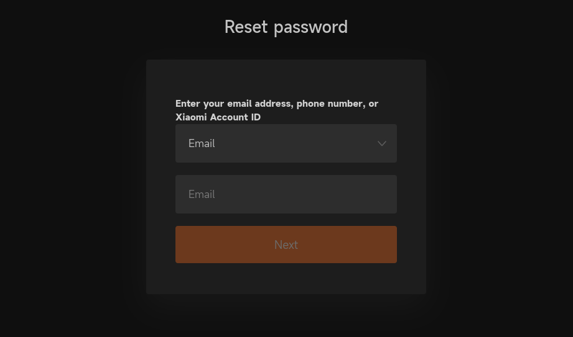Click the 'Next' label on the orange button
Viewport: 573px width, 337px height.
(x=286, y=245)
